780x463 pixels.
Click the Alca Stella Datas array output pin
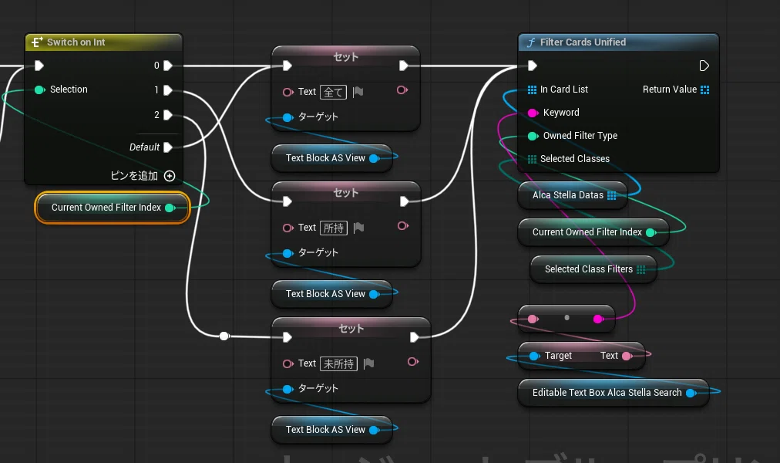pos(611,196)
